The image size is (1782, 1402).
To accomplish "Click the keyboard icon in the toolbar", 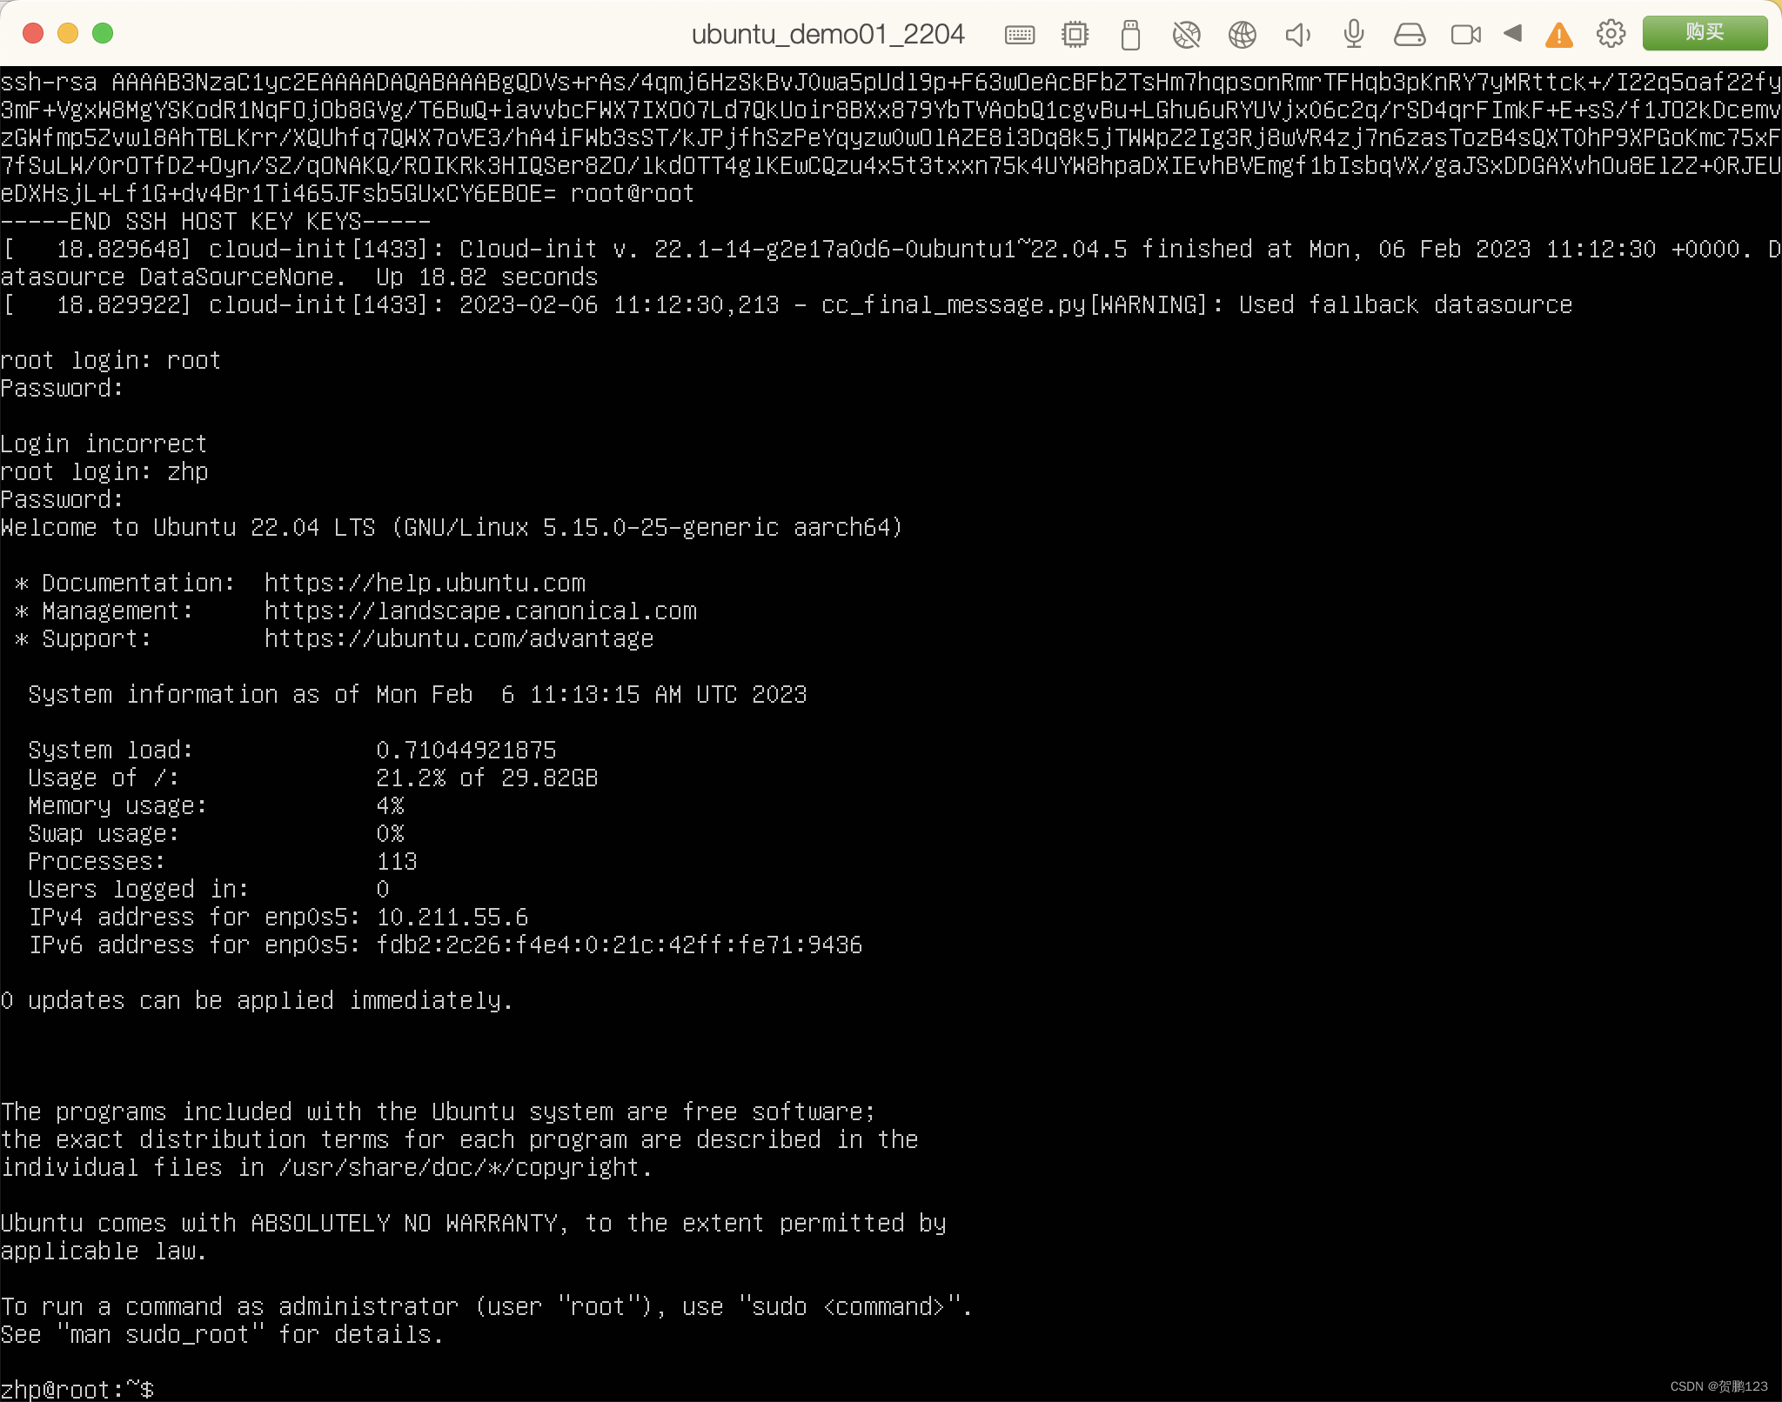I will click(x=1019, y=35).
